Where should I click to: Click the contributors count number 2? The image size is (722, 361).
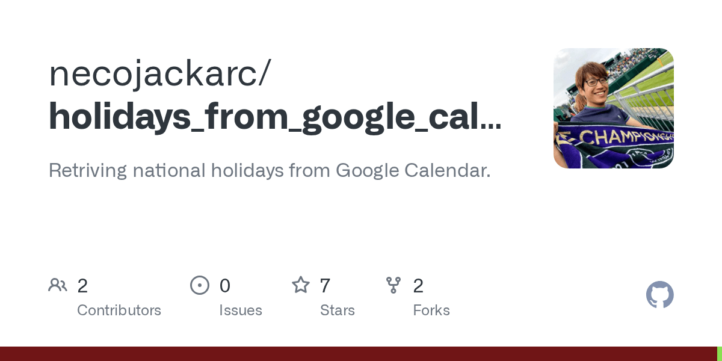pos(82,286)
